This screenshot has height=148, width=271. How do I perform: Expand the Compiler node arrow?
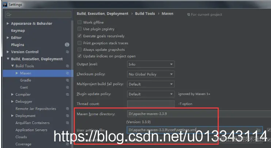(x=12, y=94)
